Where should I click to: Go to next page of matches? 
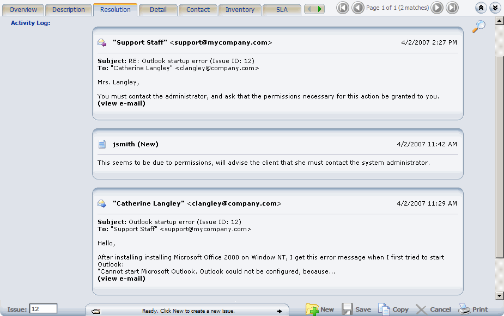click(437, 8)
